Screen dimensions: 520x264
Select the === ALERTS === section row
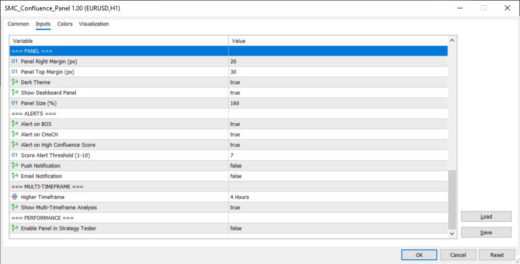[x=228, y=114]
